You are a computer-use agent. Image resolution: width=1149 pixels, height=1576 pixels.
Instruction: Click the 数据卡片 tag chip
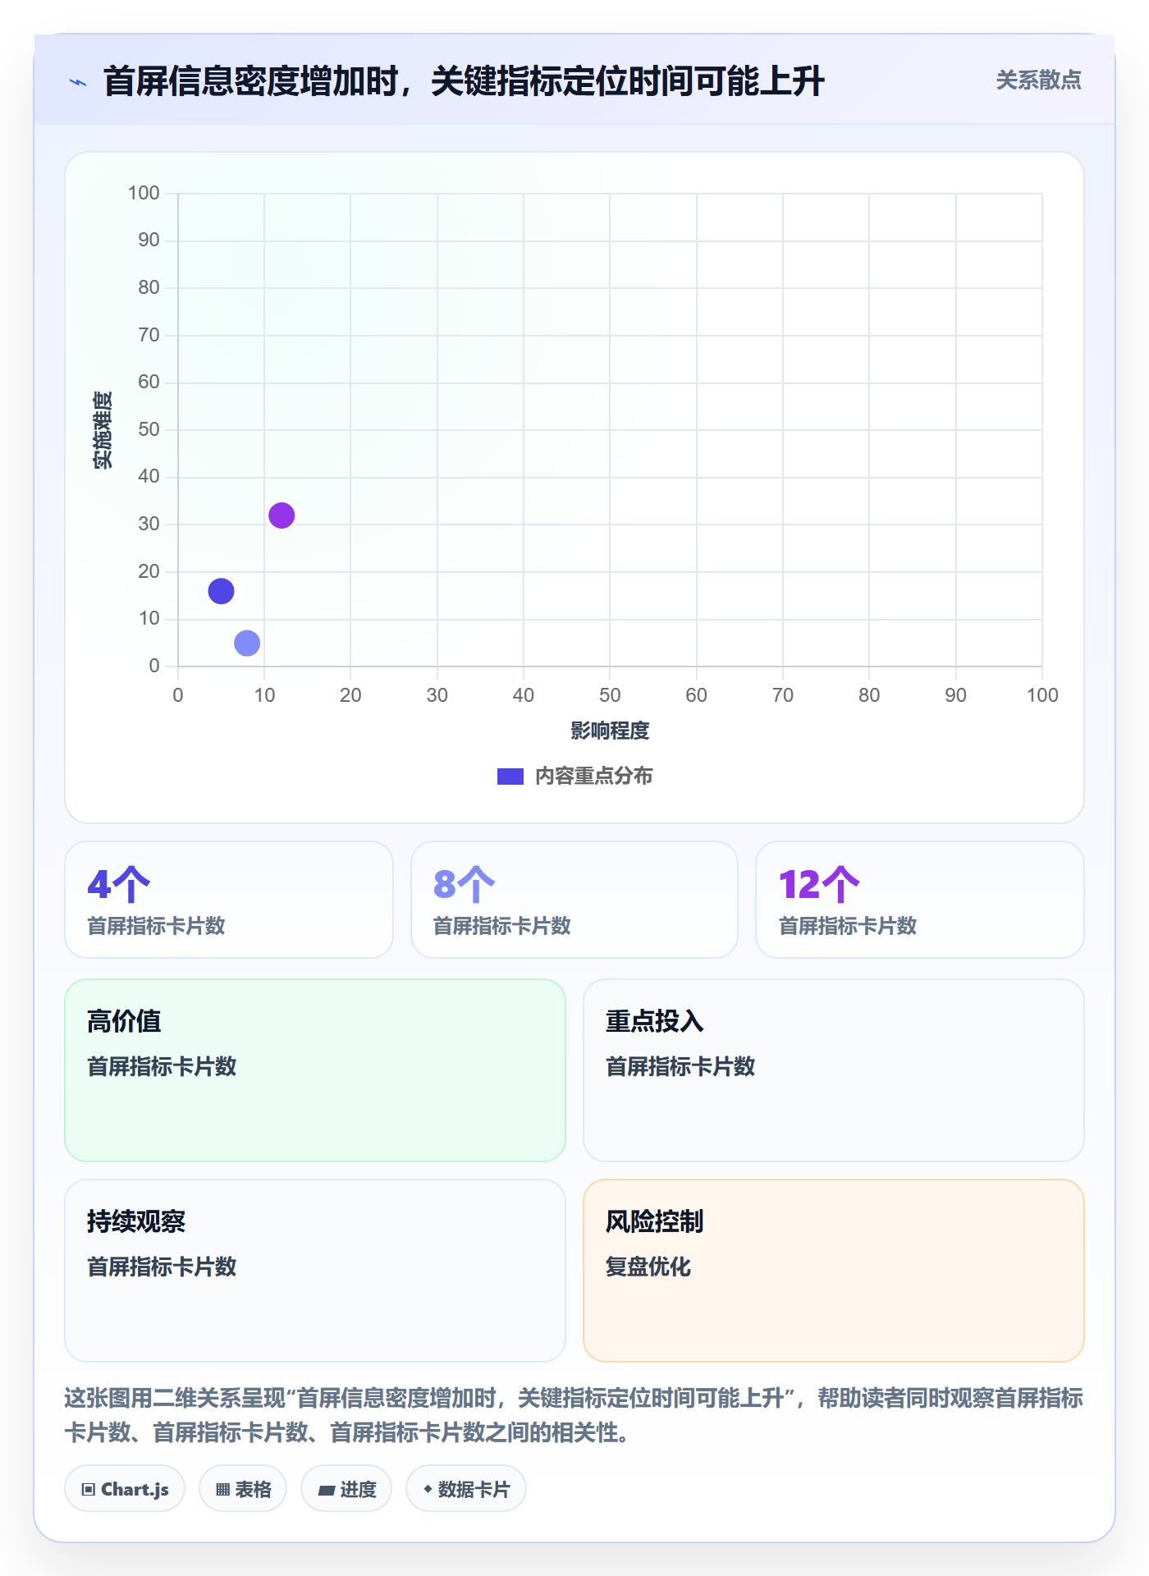click(x=466, y=1489)
